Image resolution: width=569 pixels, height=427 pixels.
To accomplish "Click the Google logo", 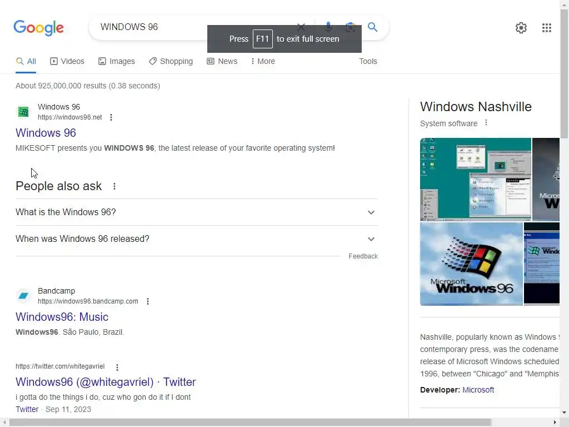I will coord(38,28).
